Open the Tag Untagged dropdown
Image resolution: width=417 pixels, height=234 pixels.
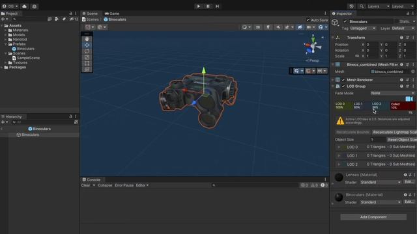(x=363, y=28)
